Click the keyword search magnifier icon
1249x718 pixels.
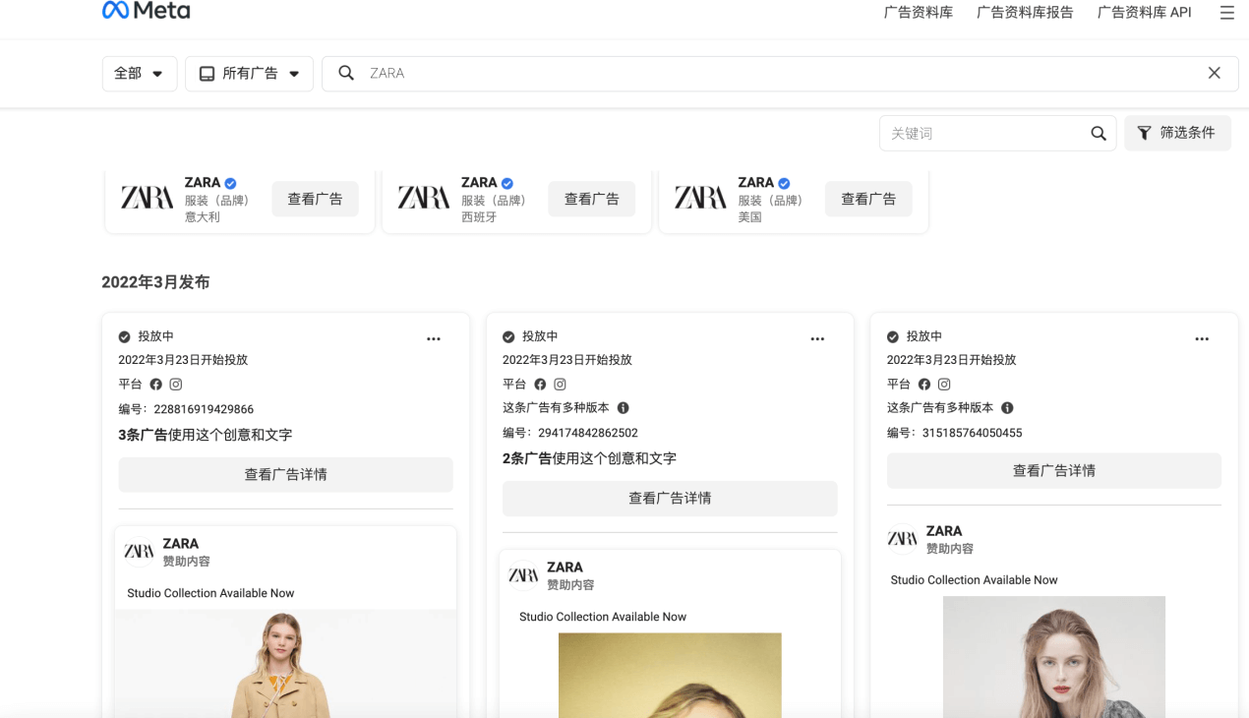pyautogui.click(x=1098, y=134)
